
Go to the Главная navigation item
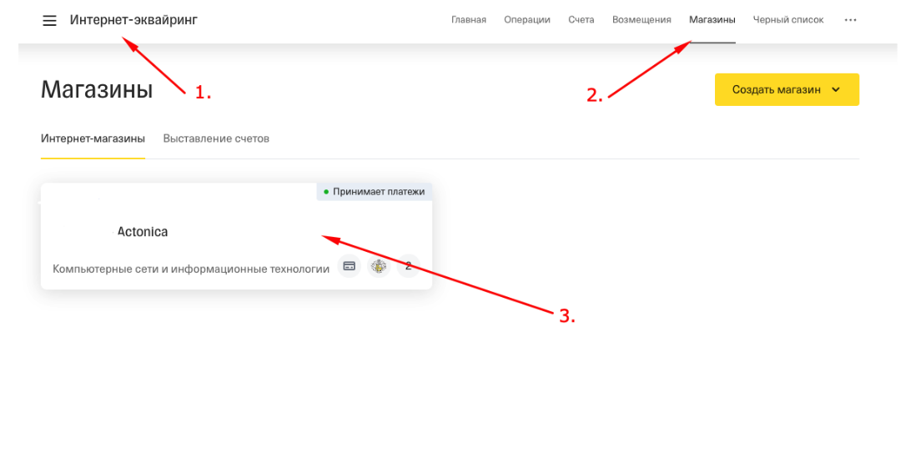[x=468, y=20]
